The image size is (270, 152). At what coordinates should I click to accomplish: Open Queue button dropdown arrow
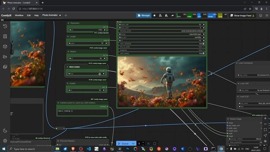point(133,144)
